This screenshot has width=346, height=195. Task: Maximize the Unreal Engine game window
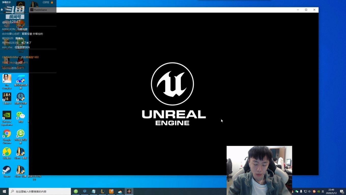(x=306, y=10)
